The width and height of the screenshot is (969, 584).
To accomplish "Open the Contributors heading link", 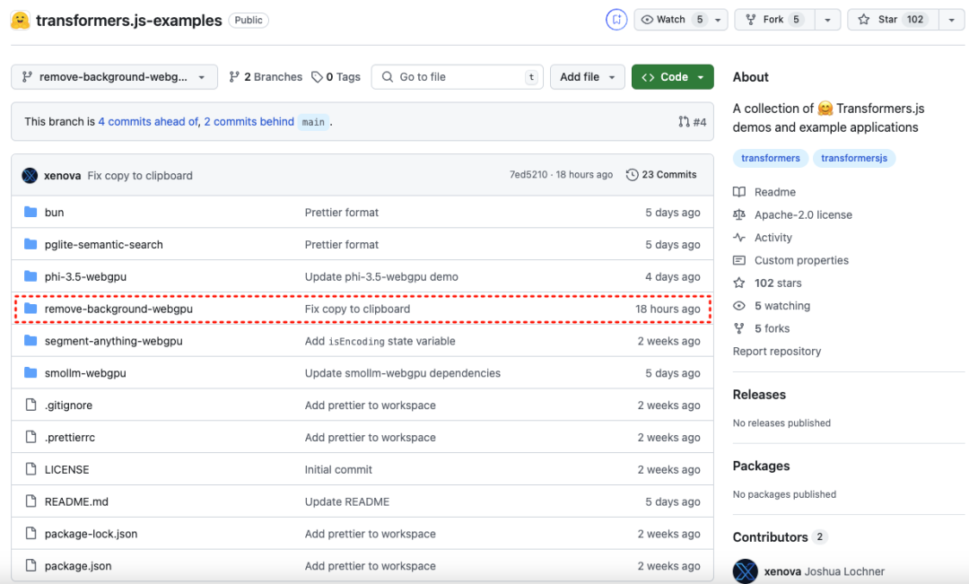I will tap(771, 537).
